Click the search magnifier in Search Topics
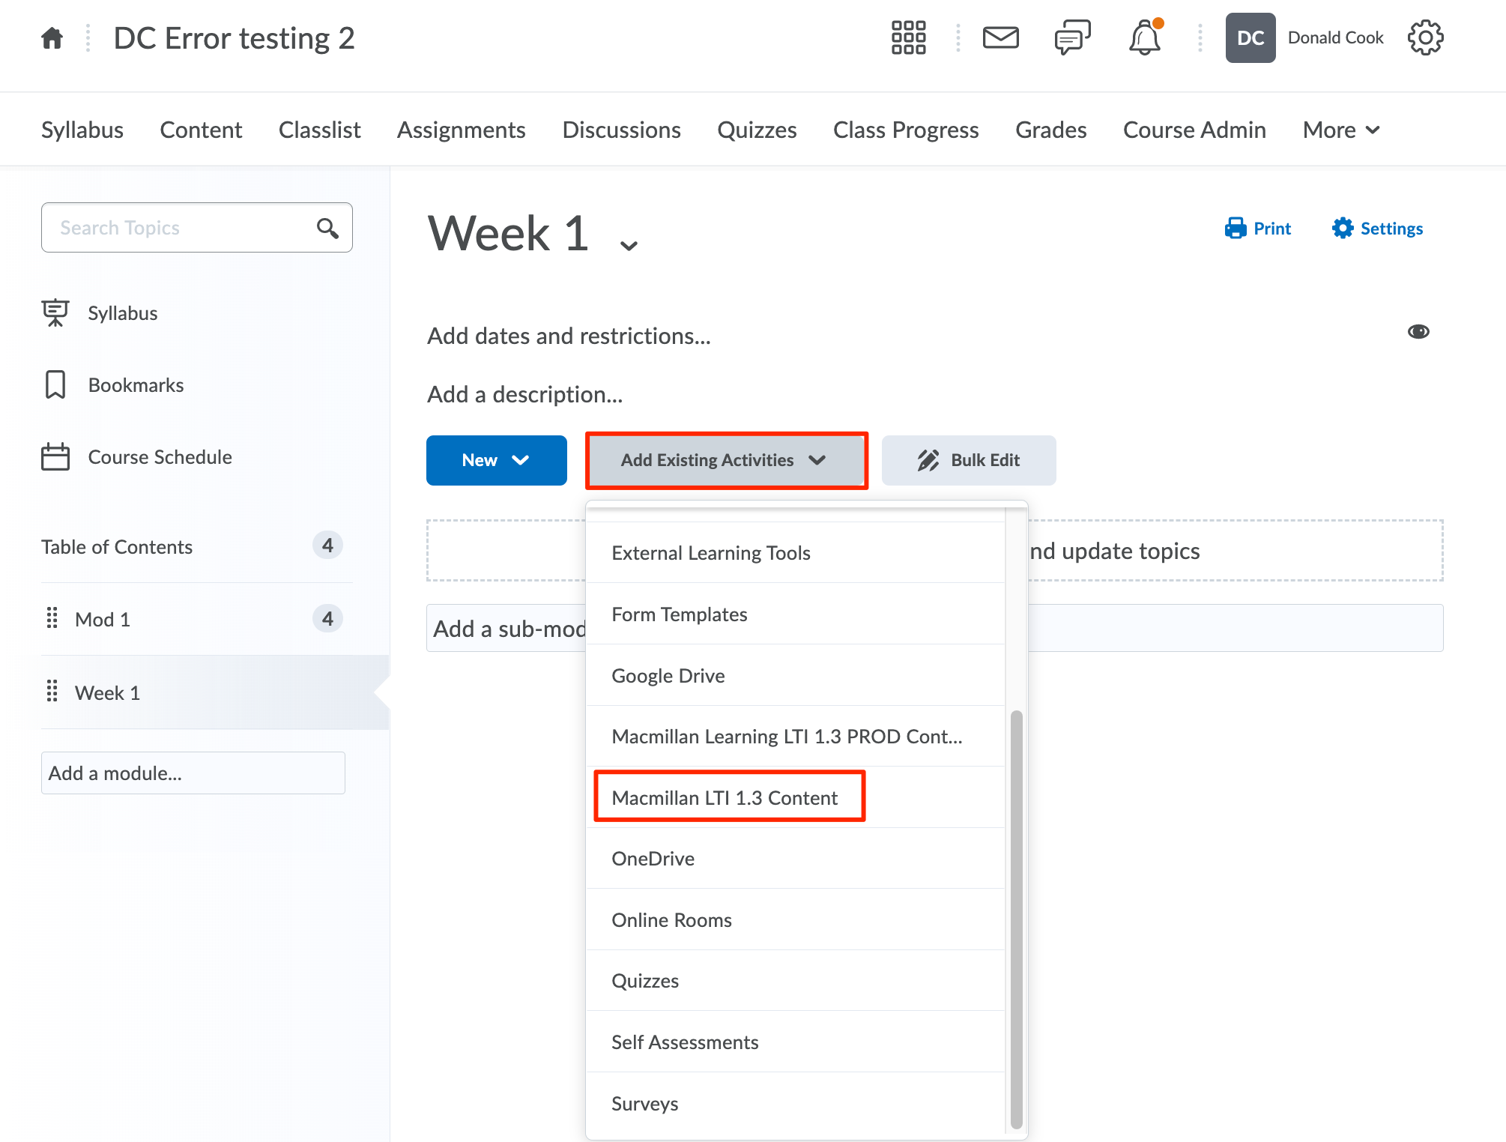The height and width of the screenshot is (1142, 1506). (x=327, y=228)
